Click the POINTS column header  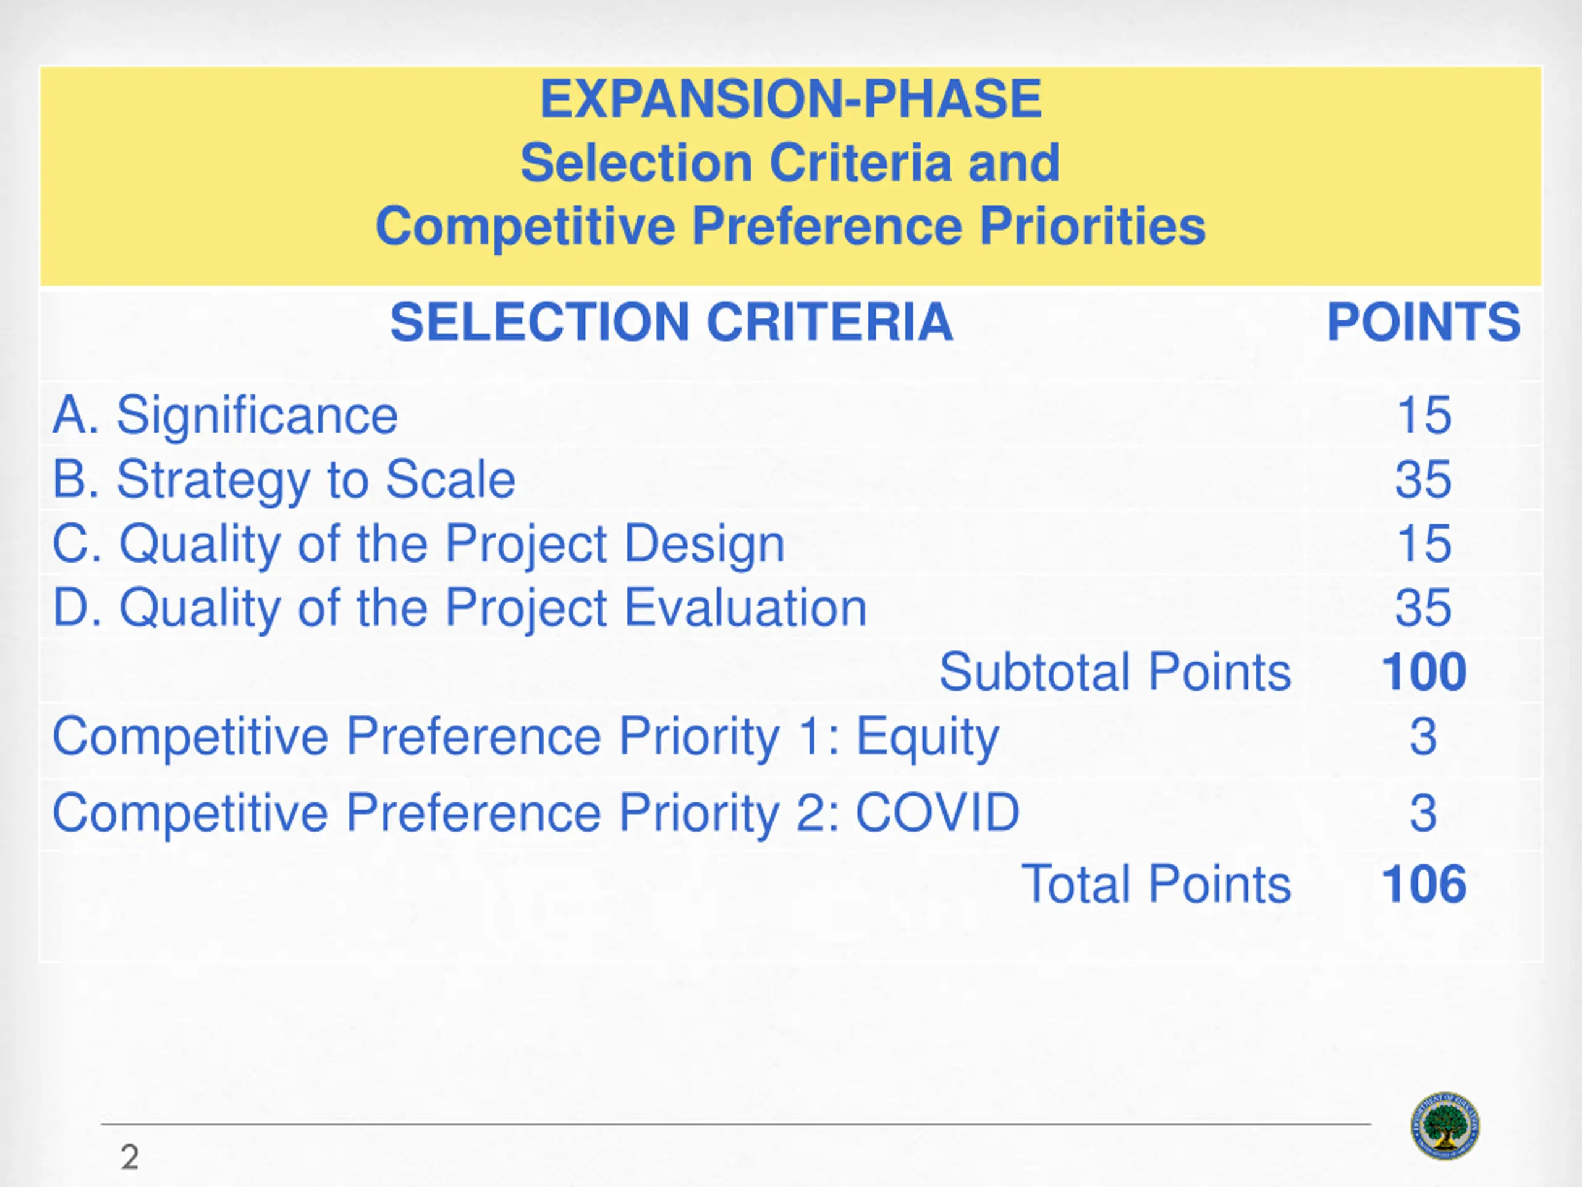click(1423, 322)
